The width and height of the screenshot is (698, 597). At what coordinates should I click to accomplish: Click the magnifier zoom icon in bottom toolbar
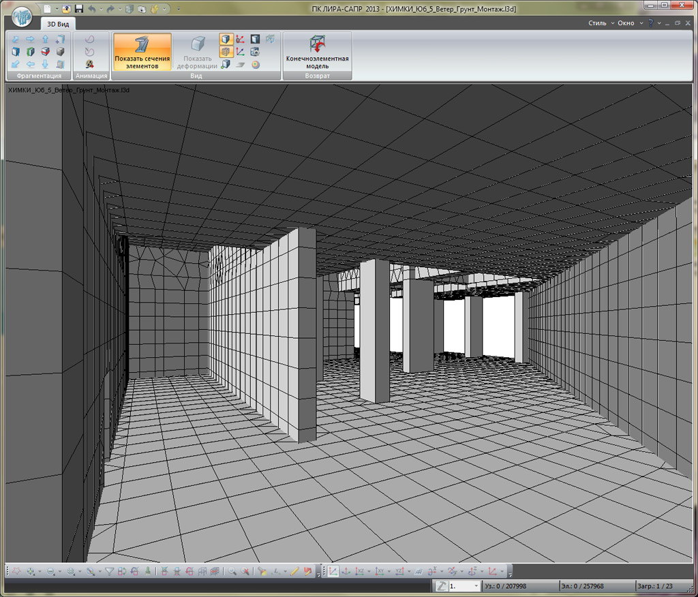coord(232,571)
